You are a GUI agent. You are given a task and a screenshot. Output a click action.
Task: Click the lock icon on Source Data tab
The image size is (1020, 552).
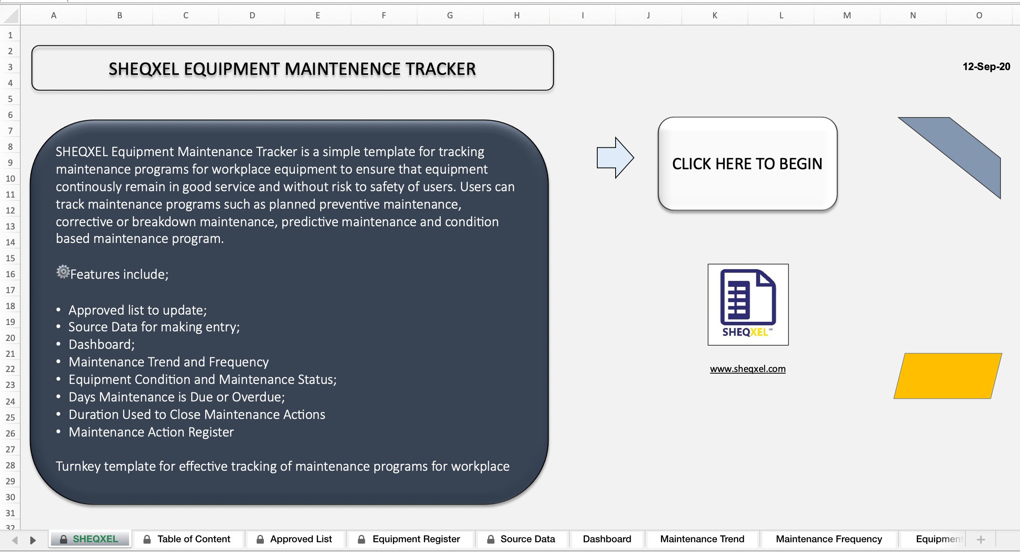pos(491,539)
